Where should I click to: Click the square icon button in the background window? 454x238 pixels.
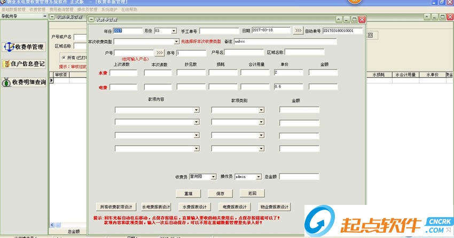370,35
